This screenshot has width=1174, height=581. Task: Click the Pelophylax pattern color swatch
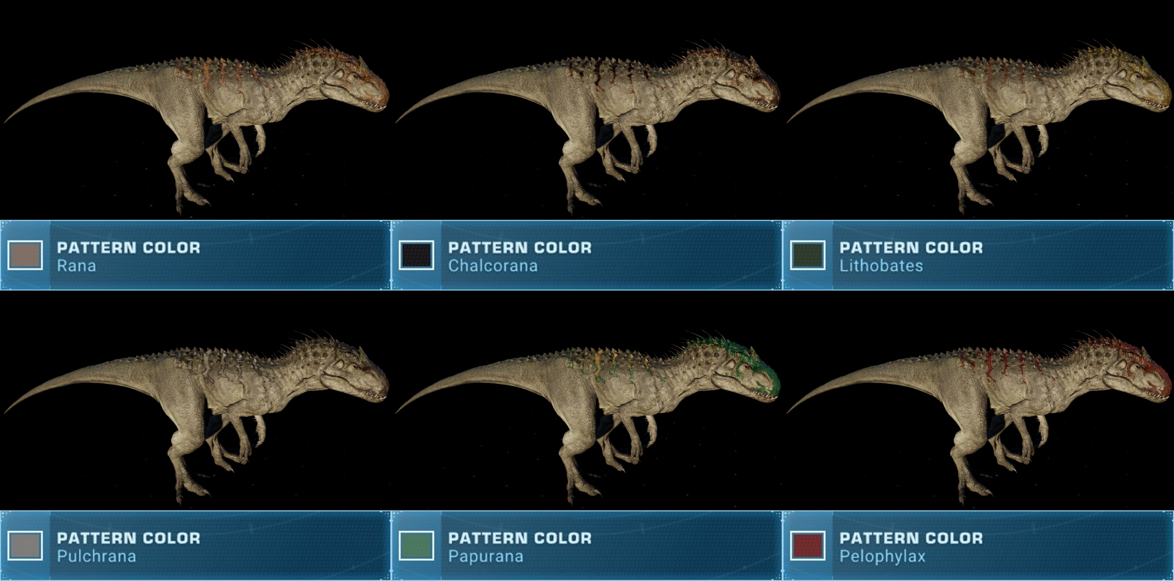pyautogui.click(x=808, y=546)
